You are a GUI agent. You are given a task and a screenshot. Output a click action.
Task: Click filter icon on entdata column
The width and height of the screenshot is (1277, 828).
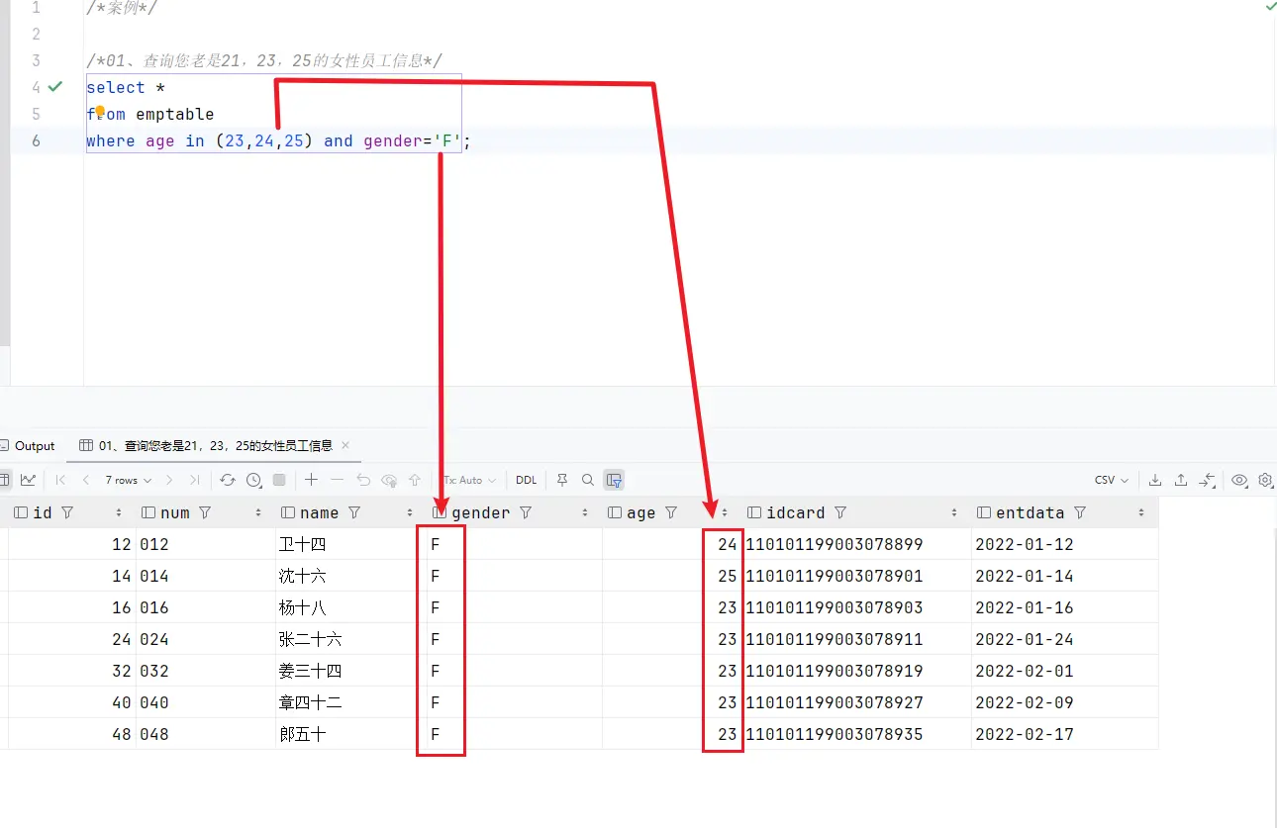[x=1080, y=512]
